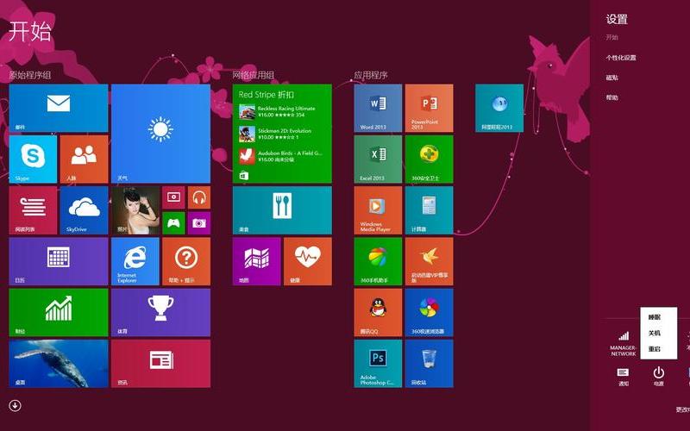Open the Maps tile
Screen dimensions: 690x431
(x=256, y=261)
